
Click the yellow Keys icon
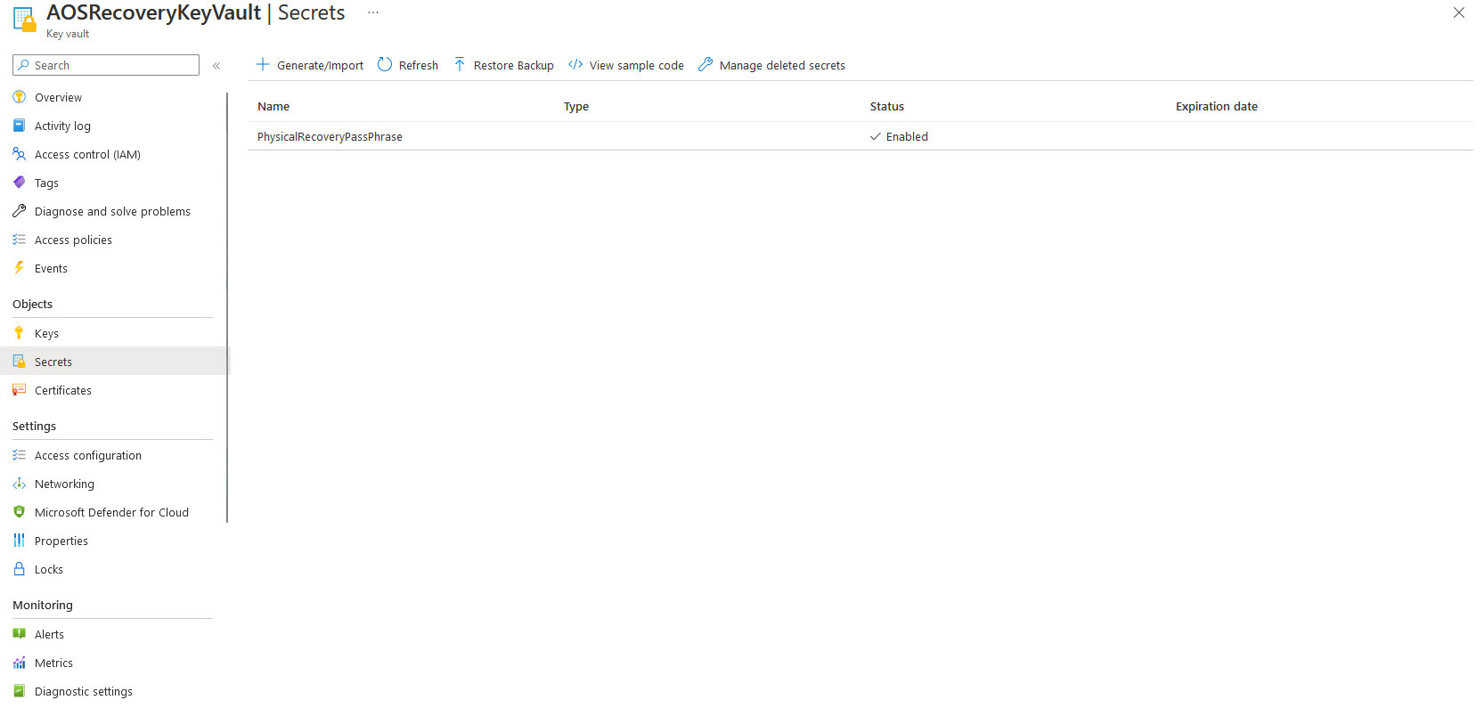pos(19,333)
